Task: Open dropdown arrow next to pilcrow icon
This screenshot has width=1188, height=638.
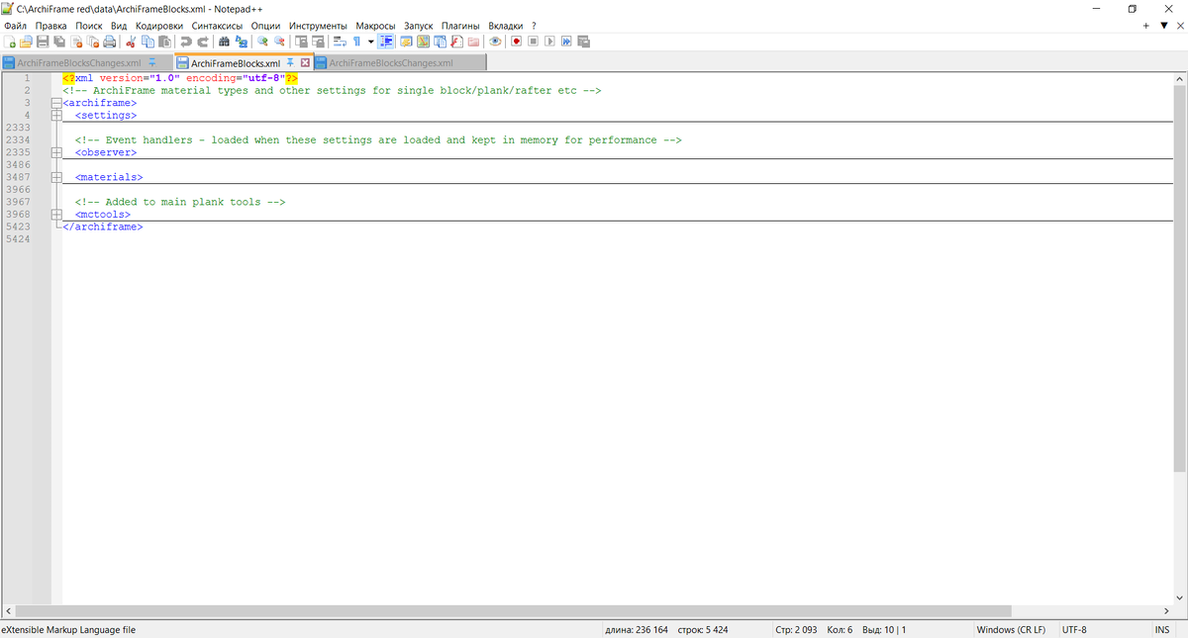Action: [x=370, y=42]
